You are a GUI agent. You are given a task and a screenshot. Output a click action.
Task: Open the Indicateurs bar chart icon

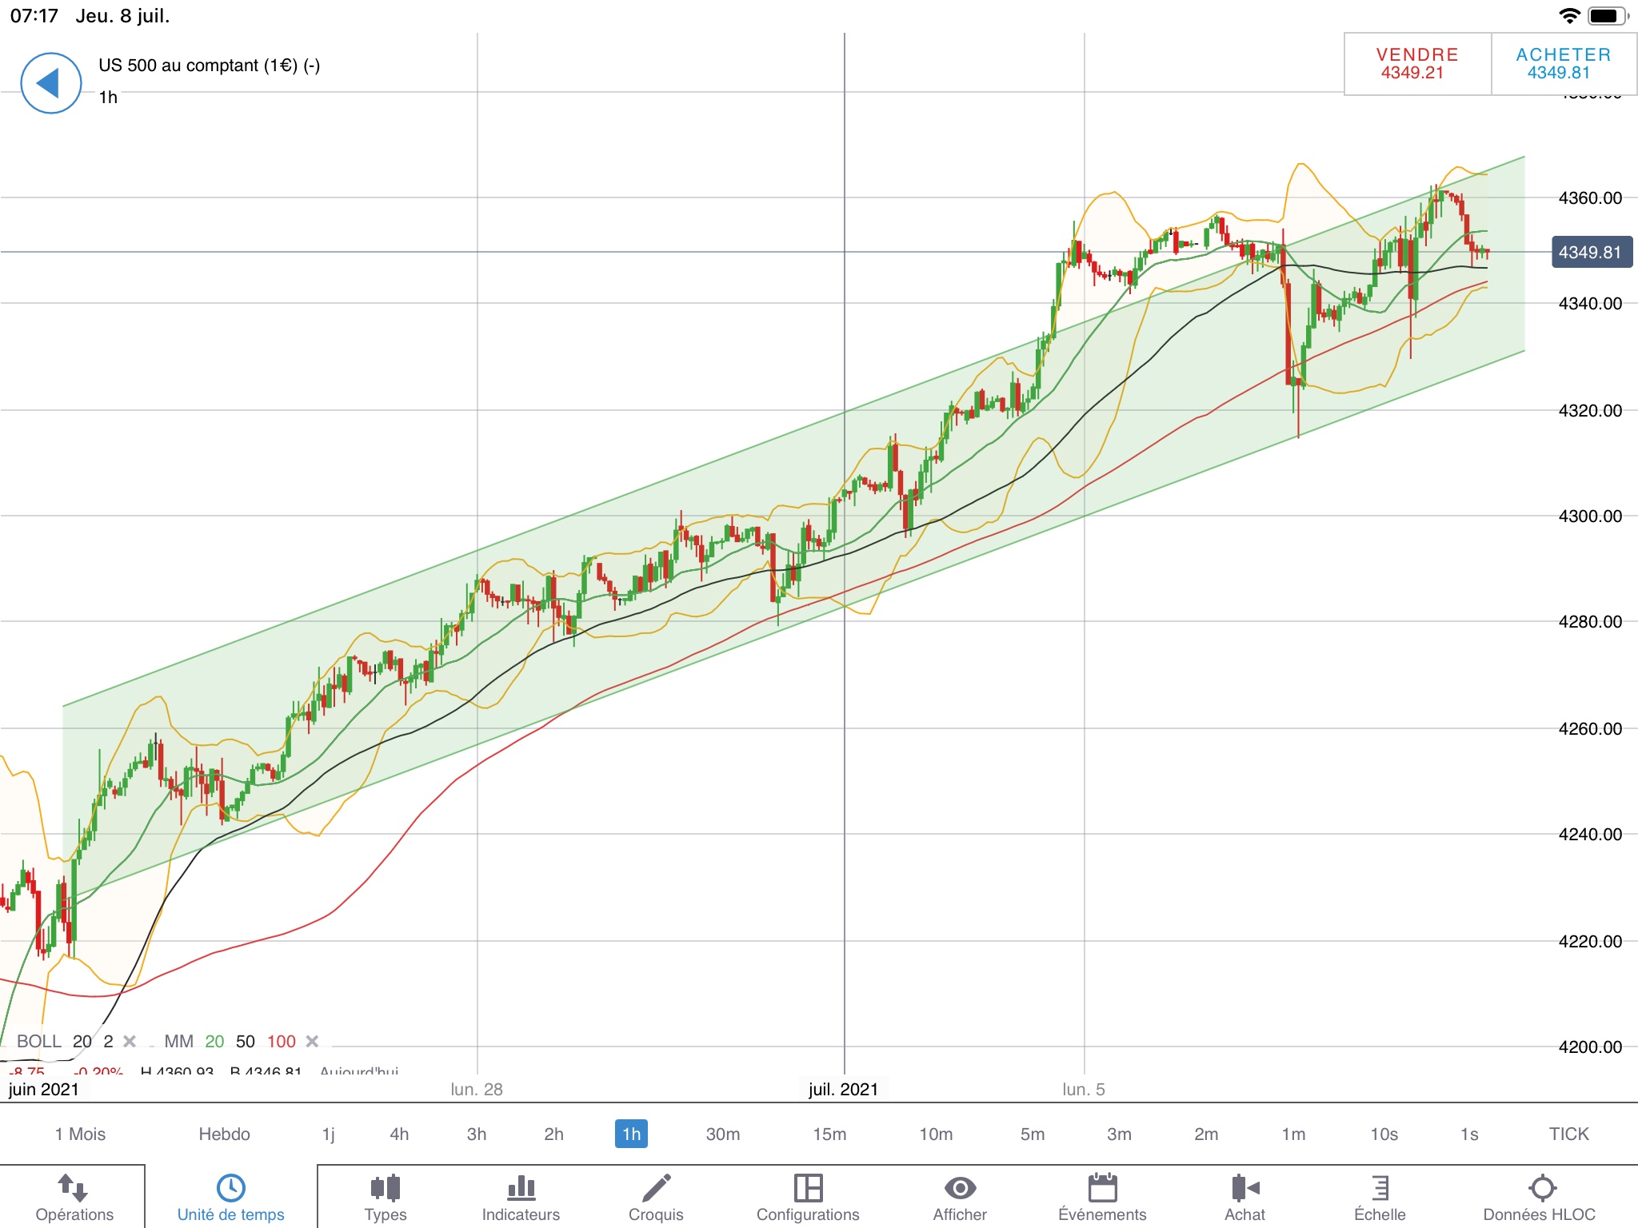pyautogui.click(x=521, y=1188)
